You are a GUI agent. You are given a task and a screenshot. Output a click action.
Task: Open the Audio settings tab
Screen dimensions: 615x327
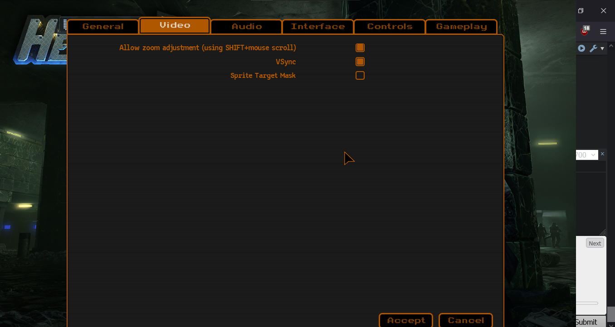click(x=246, y=27)
